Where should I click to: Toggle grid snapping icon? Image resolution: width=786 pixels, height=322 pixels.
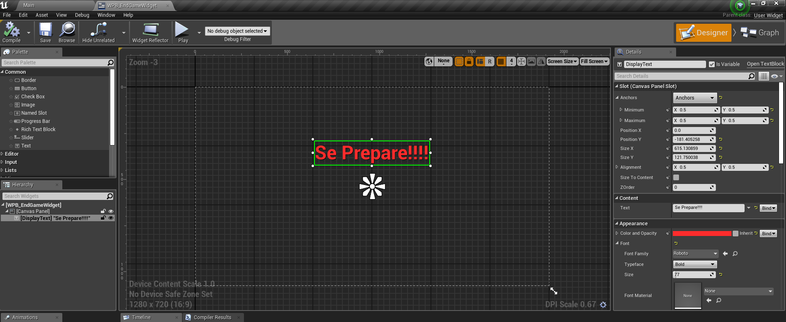501,61
